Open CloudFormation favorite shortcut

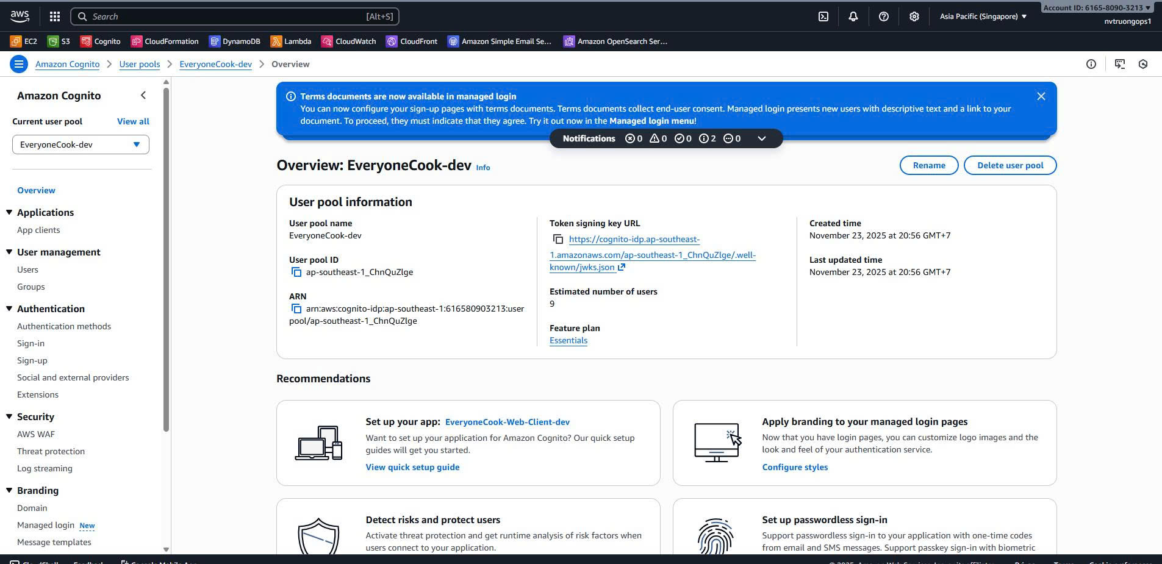165,41
